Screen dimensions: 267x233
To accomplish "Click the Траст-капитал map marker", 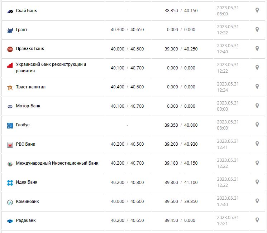I will (x=257, y=86).
